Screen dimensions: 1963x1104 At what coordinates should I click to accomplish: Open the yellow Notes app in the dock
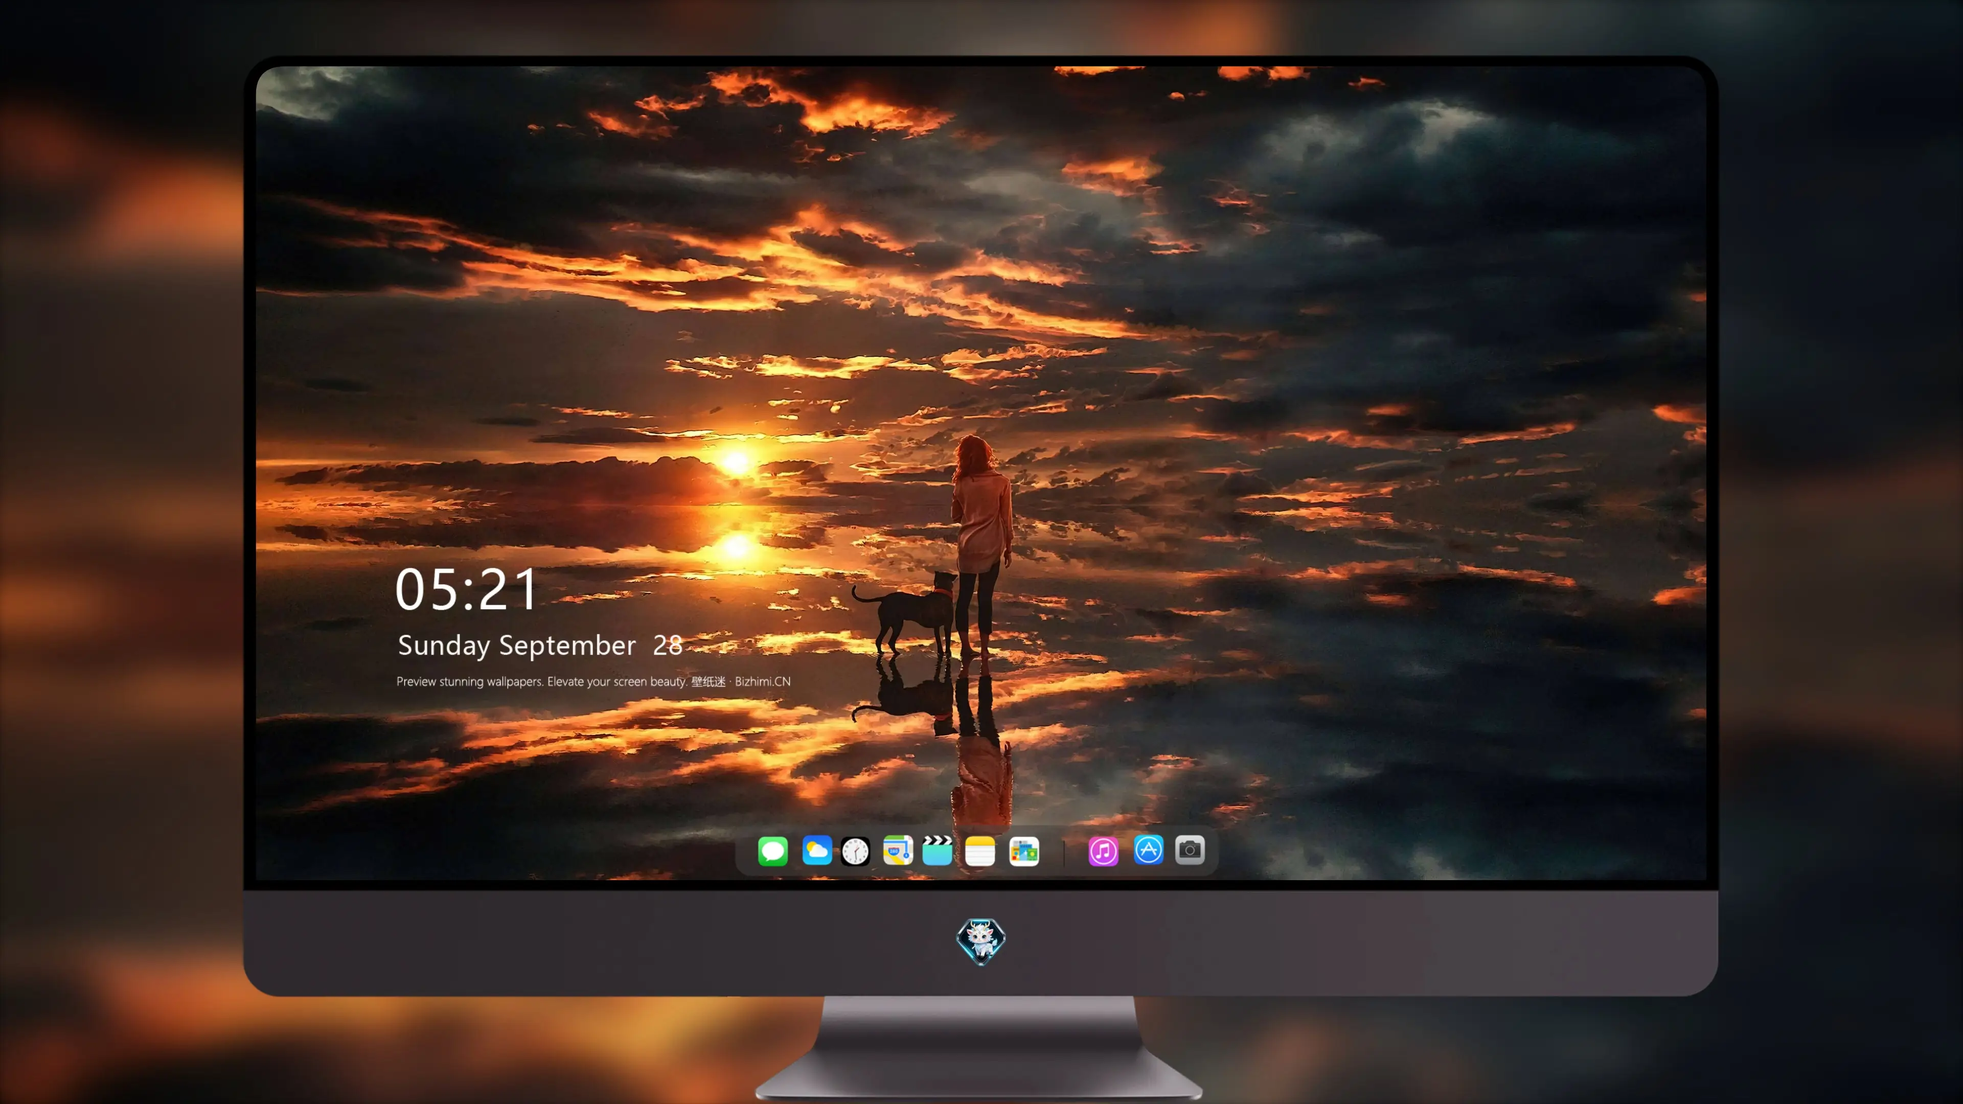point(980,851)
